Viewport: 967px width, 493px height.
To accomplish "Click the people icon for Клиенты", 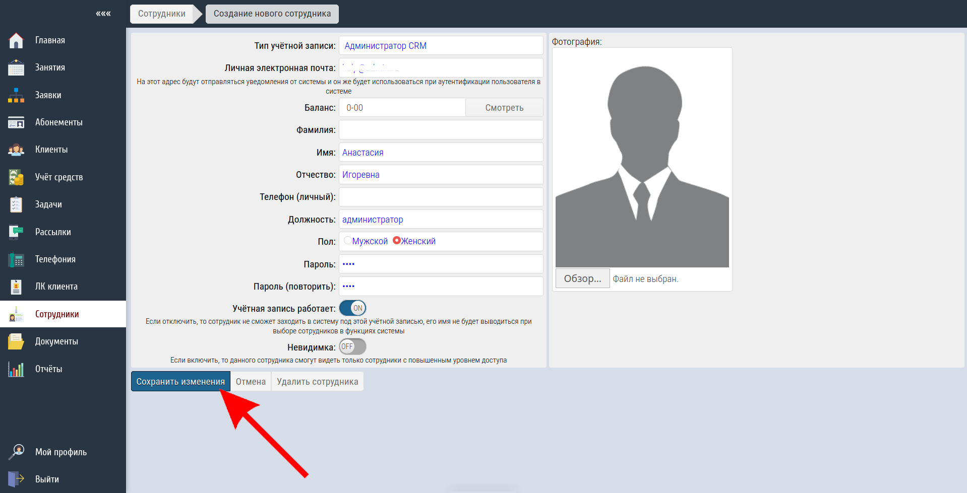I will tap(16, 150).
